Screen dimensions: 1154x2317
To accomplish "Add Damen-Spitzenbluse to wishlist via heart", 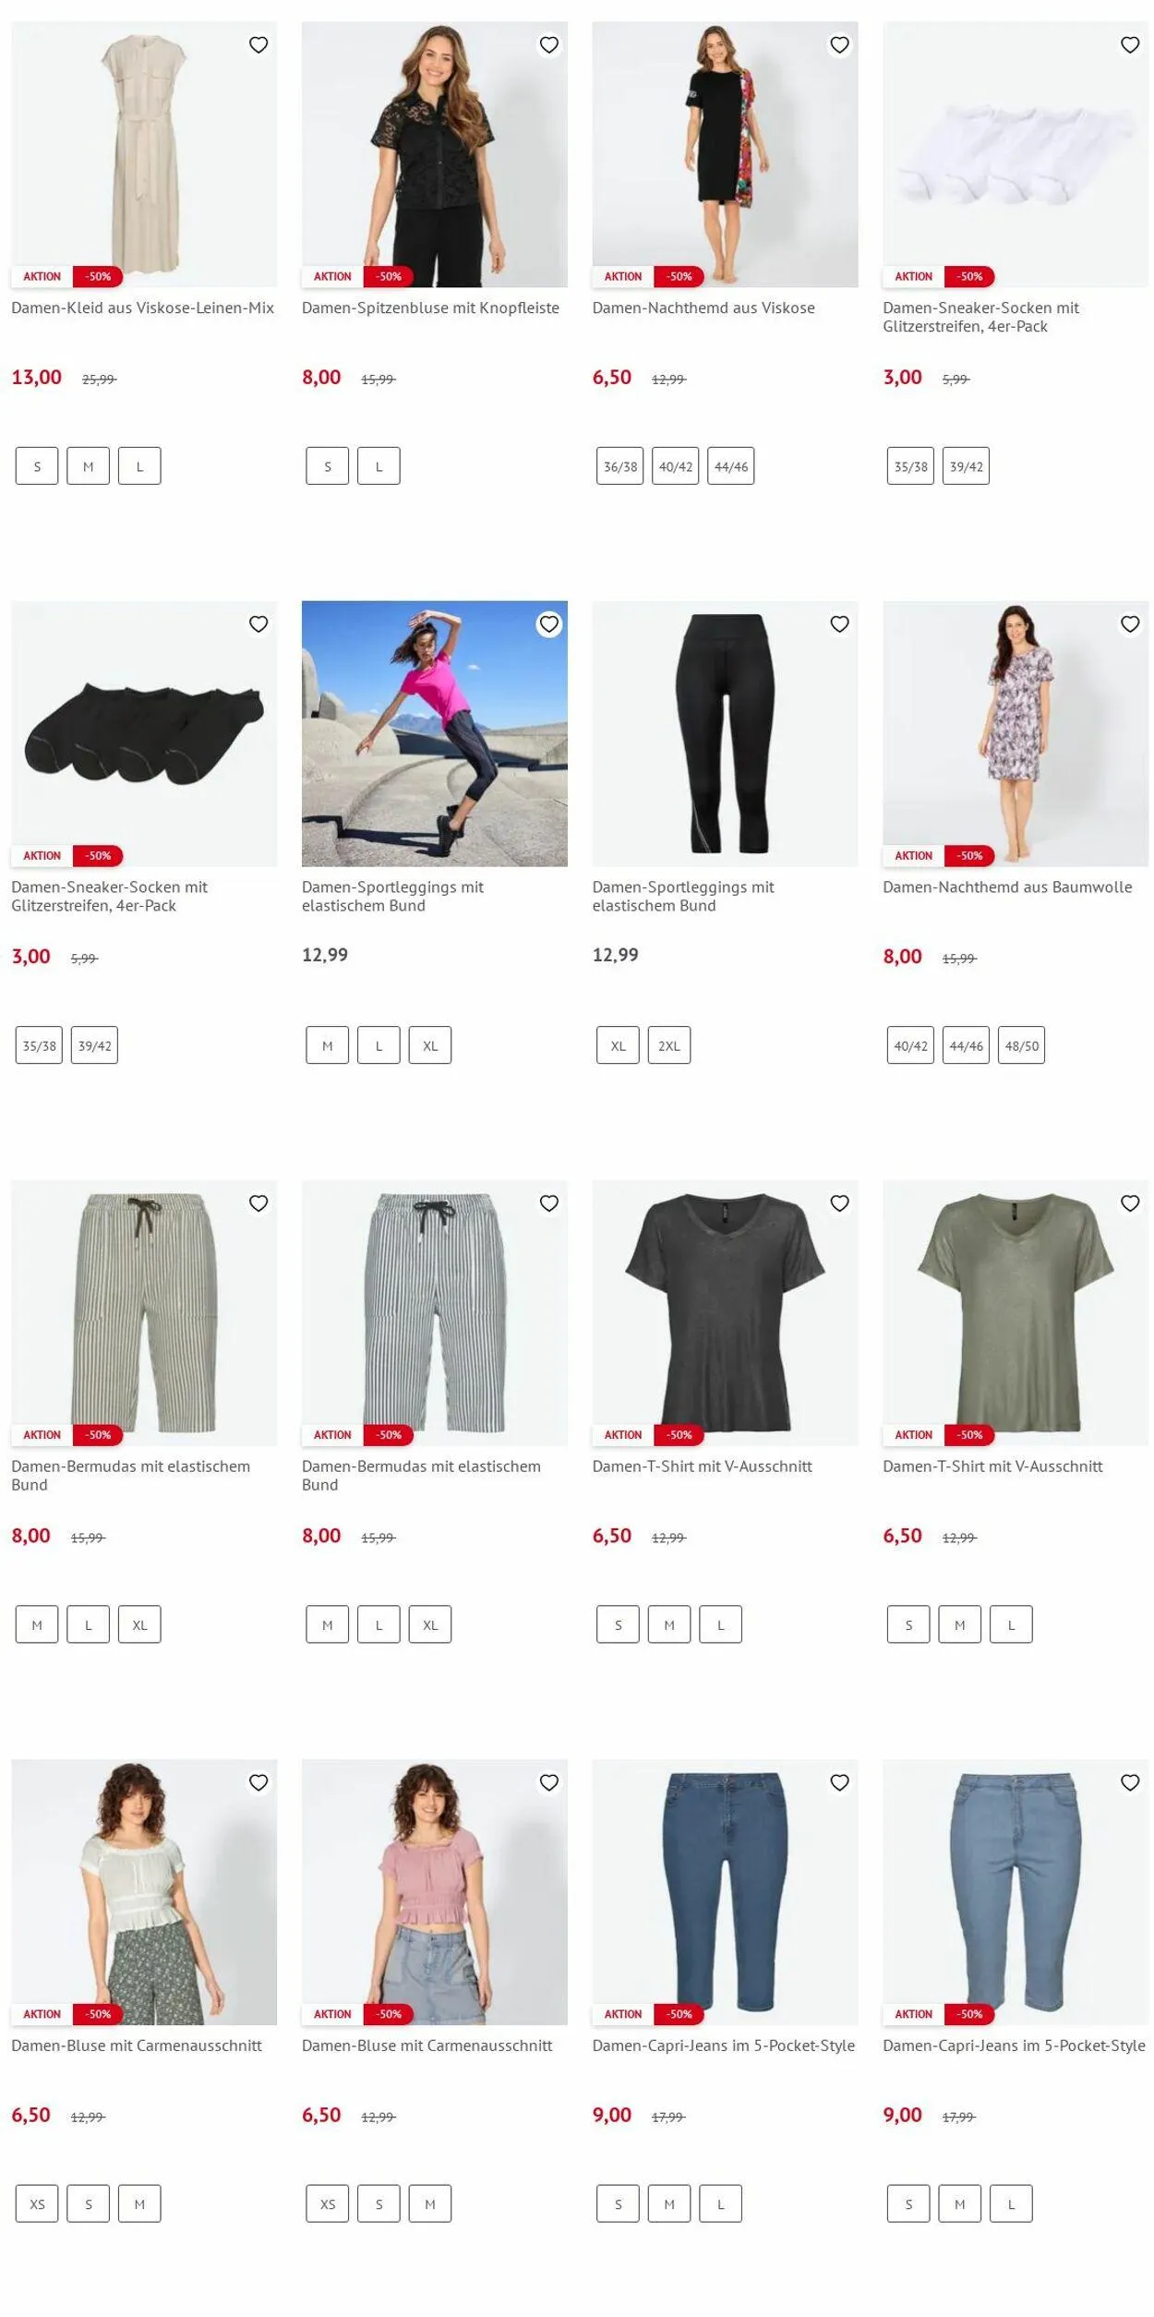I will pos(549,44).
